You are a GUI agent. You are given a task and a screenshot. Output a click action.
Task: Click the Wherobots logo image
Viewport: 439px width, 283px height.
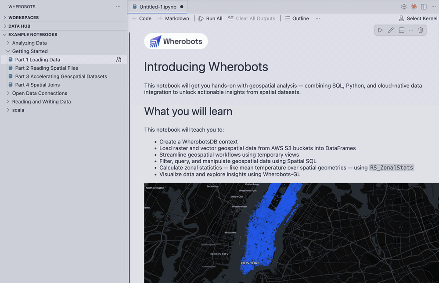(x=176, y=41)
